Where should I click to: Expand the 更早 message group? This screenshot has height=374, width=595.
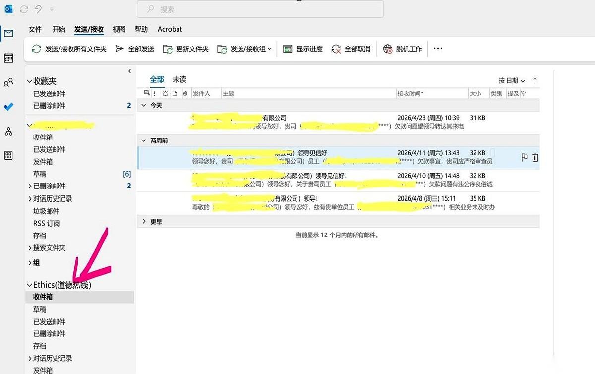144,221
